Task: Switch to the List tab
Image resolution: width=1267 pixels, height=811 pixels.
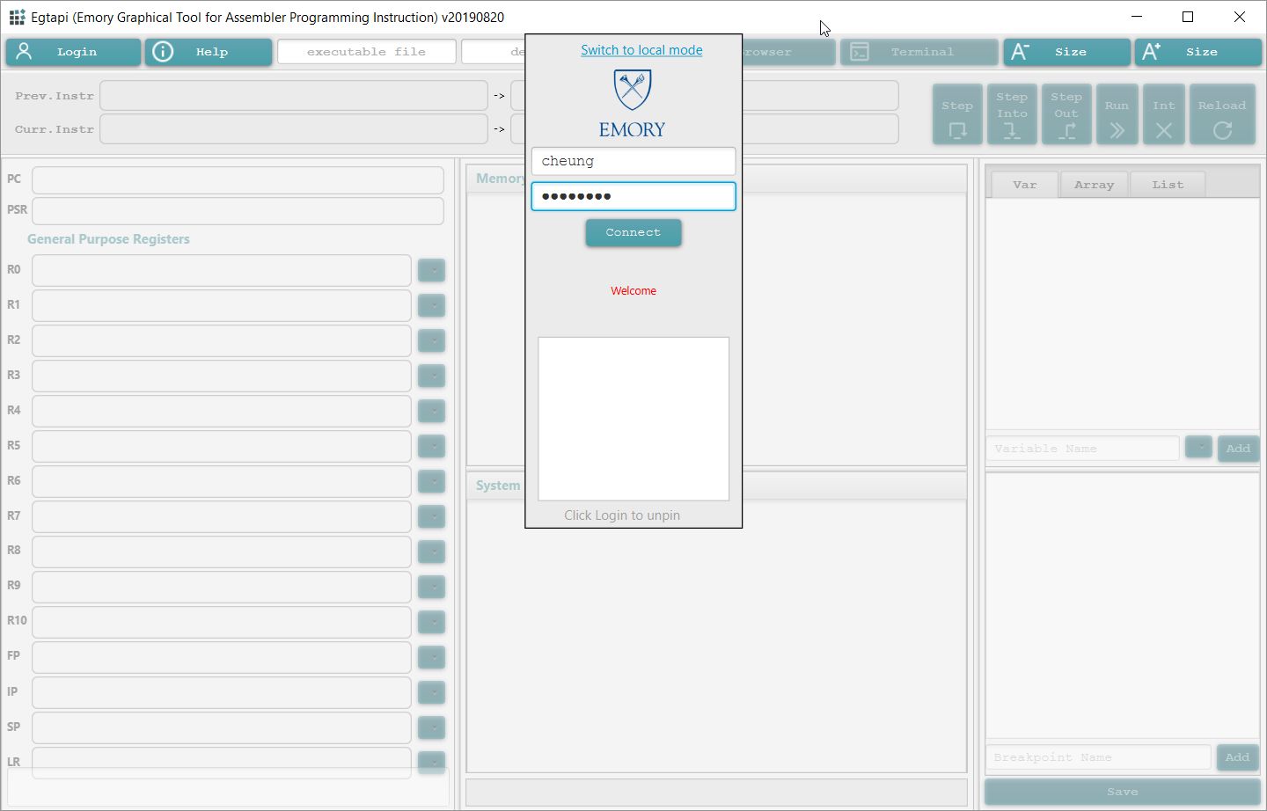Action: pos(1168,185)
